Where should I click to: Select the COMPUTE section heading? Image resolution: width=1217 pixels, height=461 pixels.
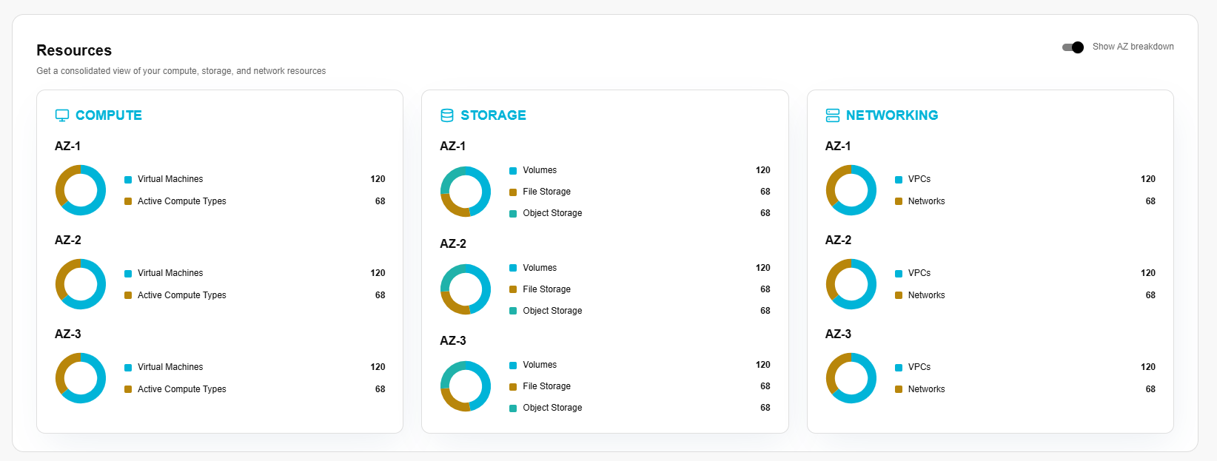tap(108, 115)
